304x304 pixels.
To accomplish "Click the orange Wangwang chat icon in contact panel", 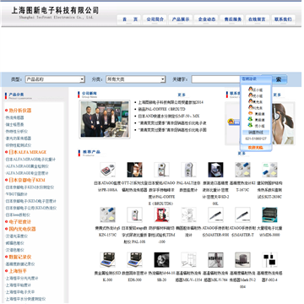I will coord(250,113).
